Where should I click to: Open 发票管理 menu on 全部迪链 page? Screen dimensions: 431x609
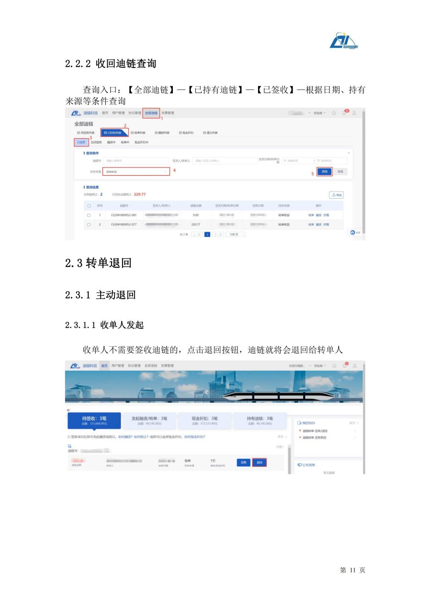click(168, 113)
